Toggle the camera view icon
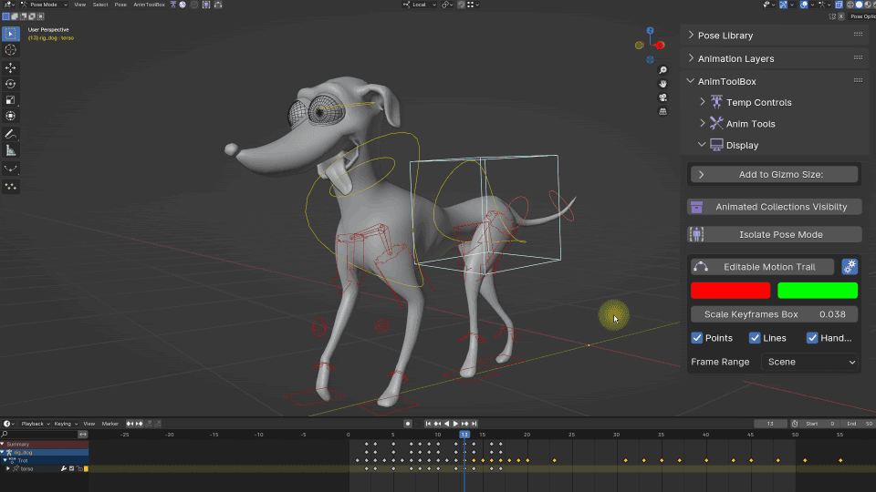 click(x=662, y=97)
